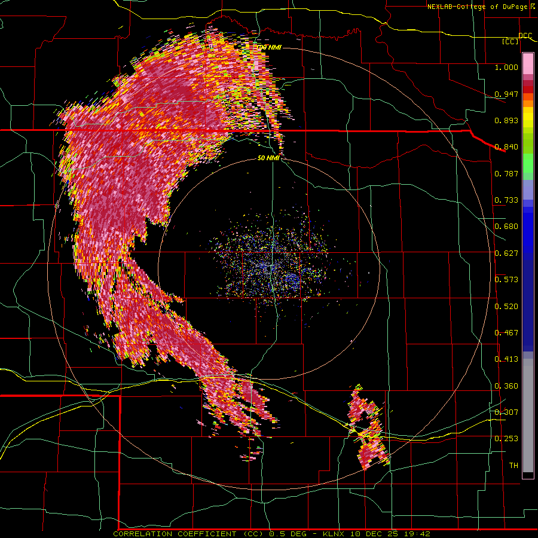This screenshot has height=538, width=538.
Task: Click the 0.893 scale value
Action: (x=506, y=120)
